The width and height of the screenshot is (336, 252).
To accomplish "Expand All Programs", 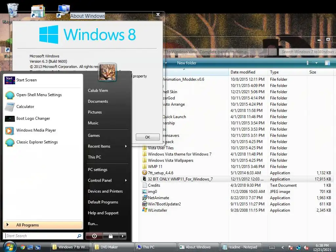I will 43,225.
